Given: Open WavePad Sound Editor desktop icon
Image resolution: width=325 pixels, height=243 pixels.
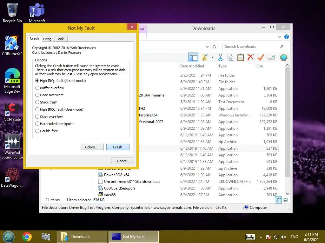Looking at the screenshot, I should click(x=12, y=146).
